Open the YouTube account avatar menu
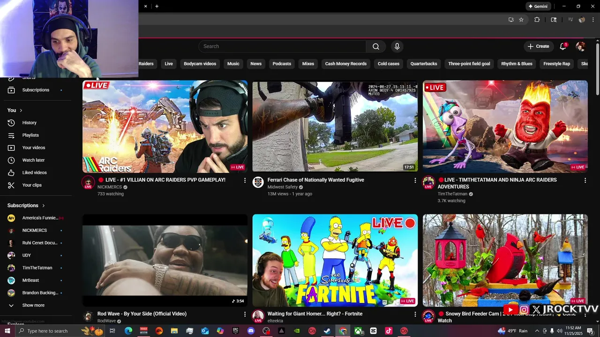 (x=580, y=46)
